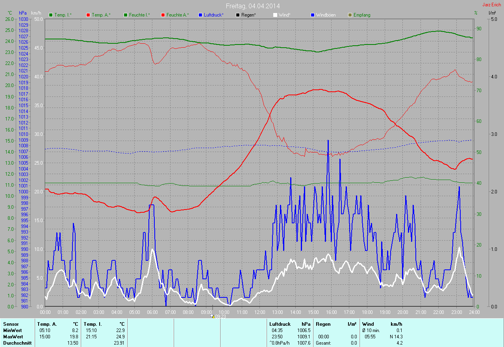
Task: Click the 'MinWert' row label
Action: click(12, 330)
